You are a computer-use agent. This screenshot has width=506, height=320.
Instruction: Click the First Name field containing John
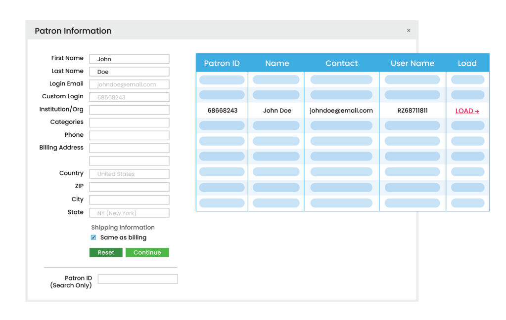(129, 59)
